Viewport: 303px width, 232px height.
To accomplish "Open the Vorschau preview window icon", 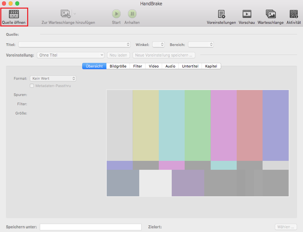I will tap(247, 14).
